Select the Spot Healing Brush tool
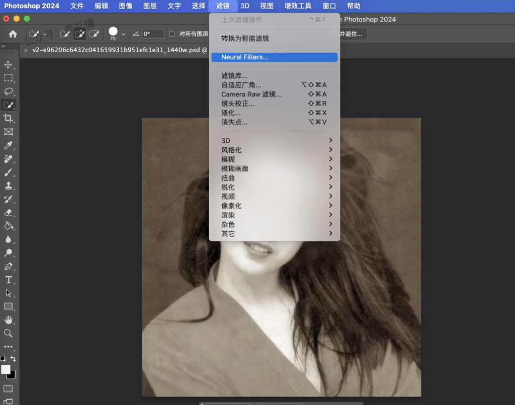 [8, 159]
